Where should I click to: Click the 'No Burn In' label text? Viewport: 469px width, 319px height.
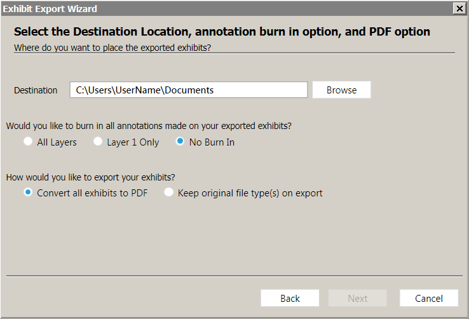[x=212, y=142]
